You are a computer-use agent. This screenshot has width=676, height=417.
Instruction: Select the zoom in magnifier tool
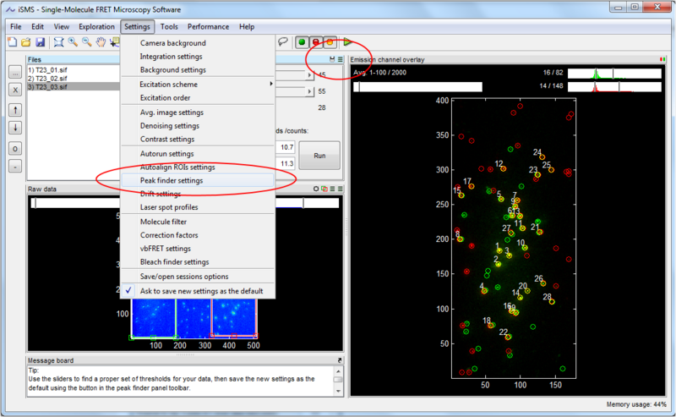point(74,41)
